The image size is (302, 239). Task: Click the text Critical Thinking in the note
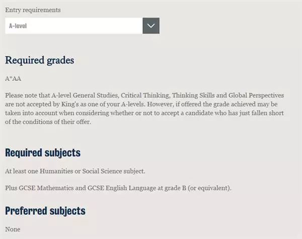tap(145, 95)
